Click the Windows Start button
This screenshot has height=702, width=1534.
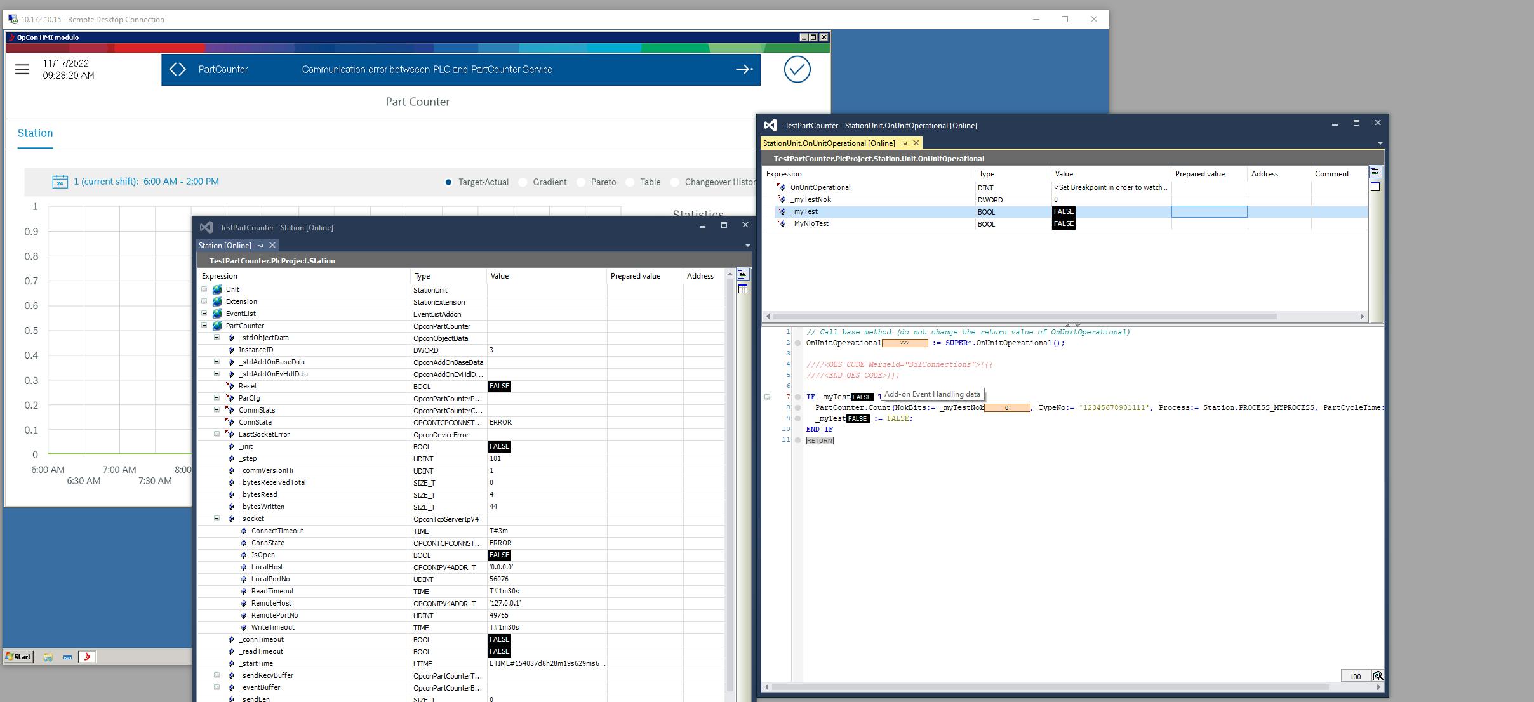click(x=18, y=657)
